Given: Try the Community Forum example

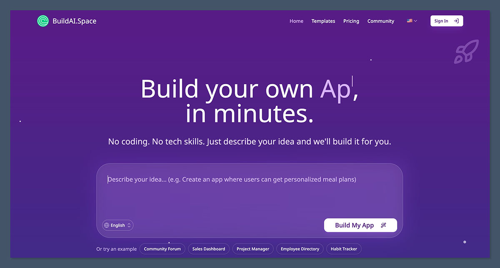Looking at the screenshot, I should (x=162, y=249).
